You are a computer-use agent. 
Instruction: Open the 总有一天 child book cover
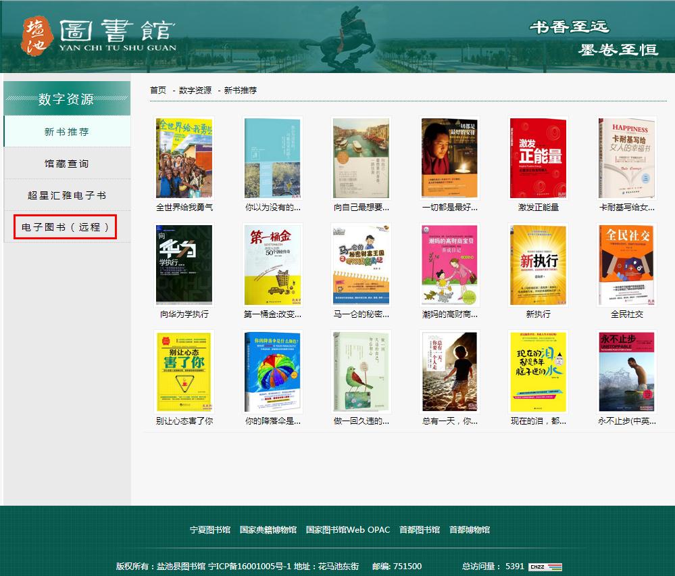click(449, 372)
